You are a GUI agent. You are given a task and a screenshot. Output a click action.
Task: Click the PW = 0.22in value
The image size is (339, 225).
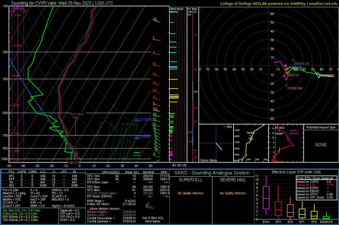point(11,190)
